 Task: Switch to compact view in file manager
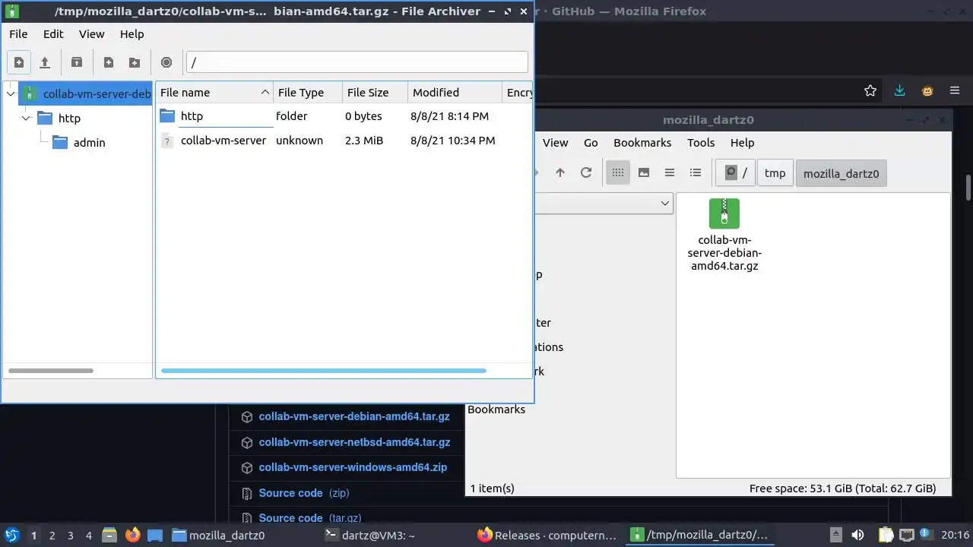[670, 172]
